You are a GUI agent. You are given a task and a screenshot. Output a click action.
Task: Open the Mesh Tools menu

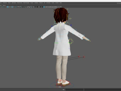tap(20, 3)
